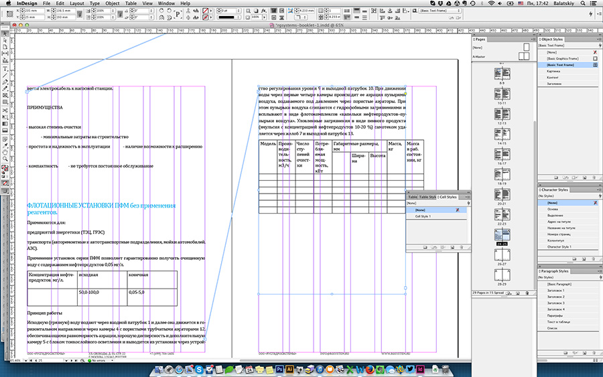Click InDesign icon in the Dock
Screen dimensions: 603x377
click(420, 370)
